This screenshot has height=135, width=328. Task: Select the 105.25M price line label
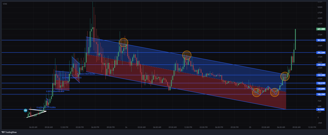tap(320, 94)
